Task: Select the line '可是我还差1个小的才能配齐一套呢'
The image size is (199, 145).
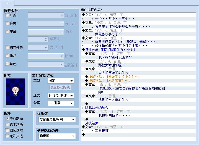Action: click(138, 42)
